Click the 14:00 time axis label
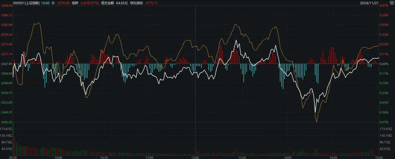Viewport: 395px width, 159px height. (x=287, y=157)
